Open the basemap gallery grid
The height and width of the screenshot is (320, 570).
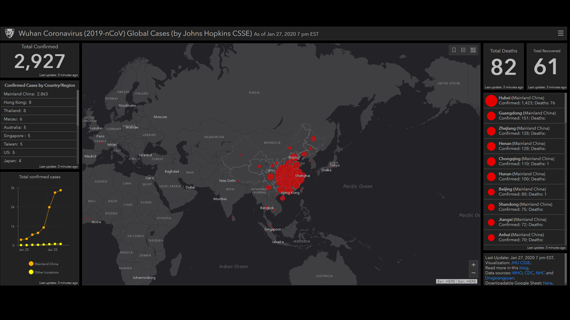(473, 50)
